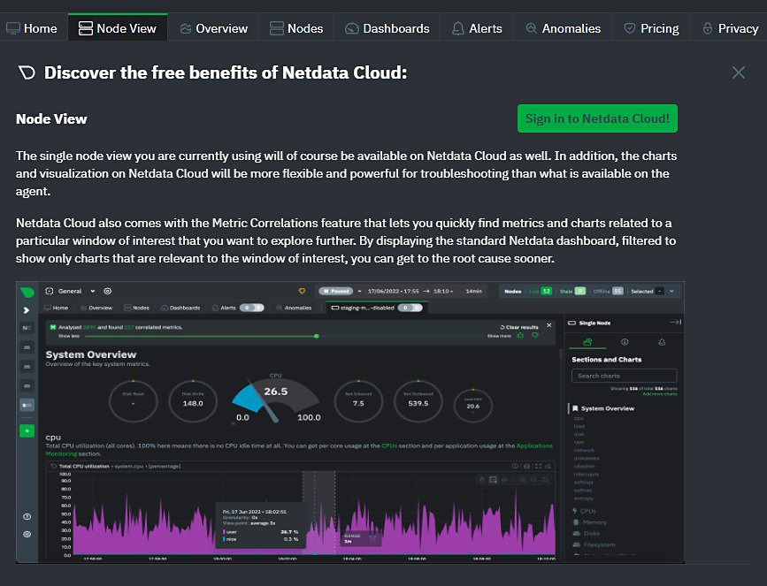
Task: Switch to the Overview tab
Action: 213,28
